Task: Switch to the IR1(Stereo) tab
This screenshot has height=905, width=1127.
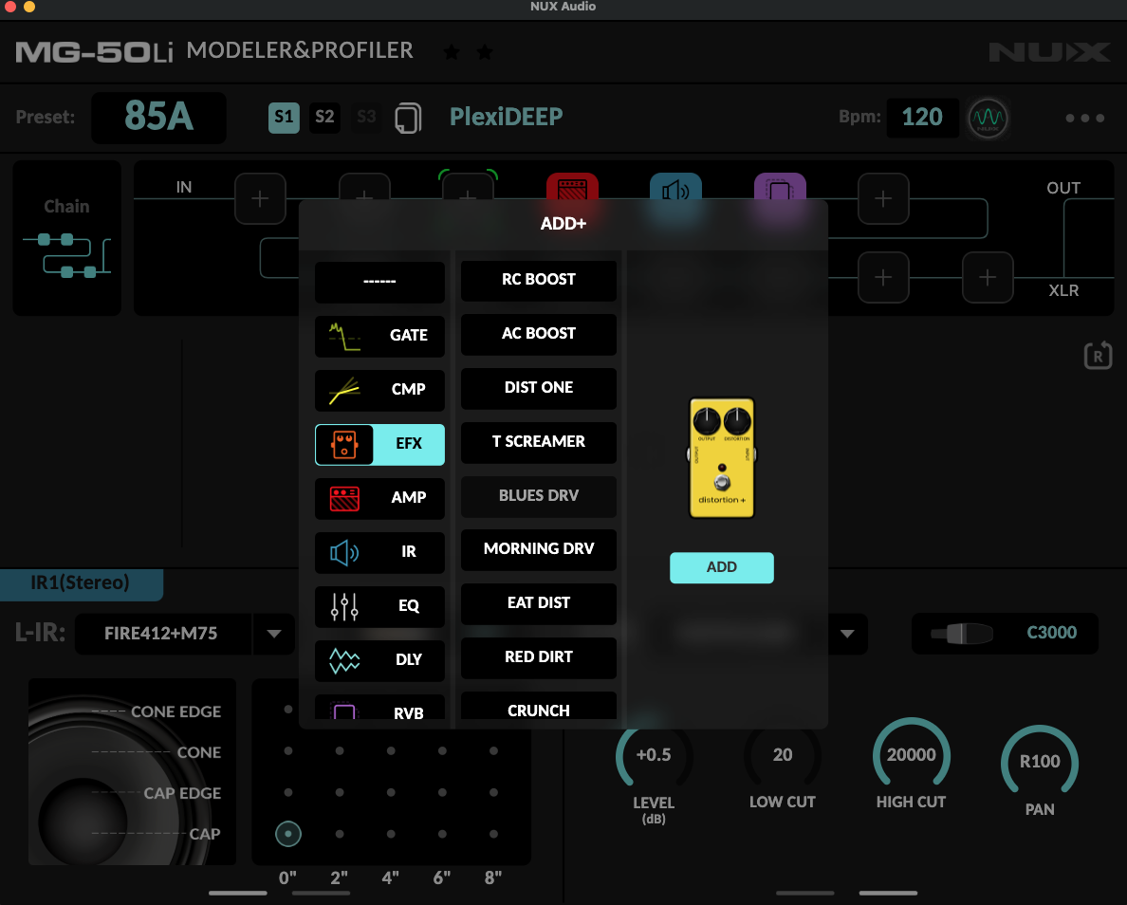Action: click(x=81, y=583)
